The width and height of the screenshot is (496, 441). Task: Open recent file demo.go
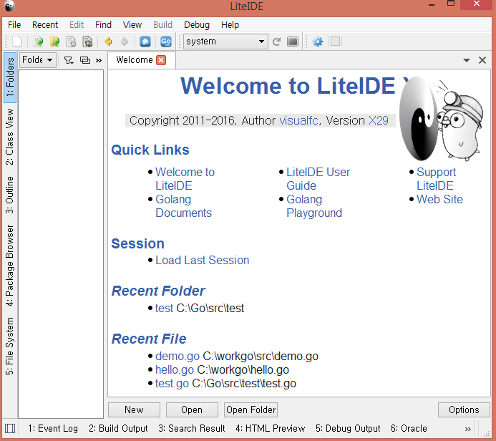(x=178, y=357)
